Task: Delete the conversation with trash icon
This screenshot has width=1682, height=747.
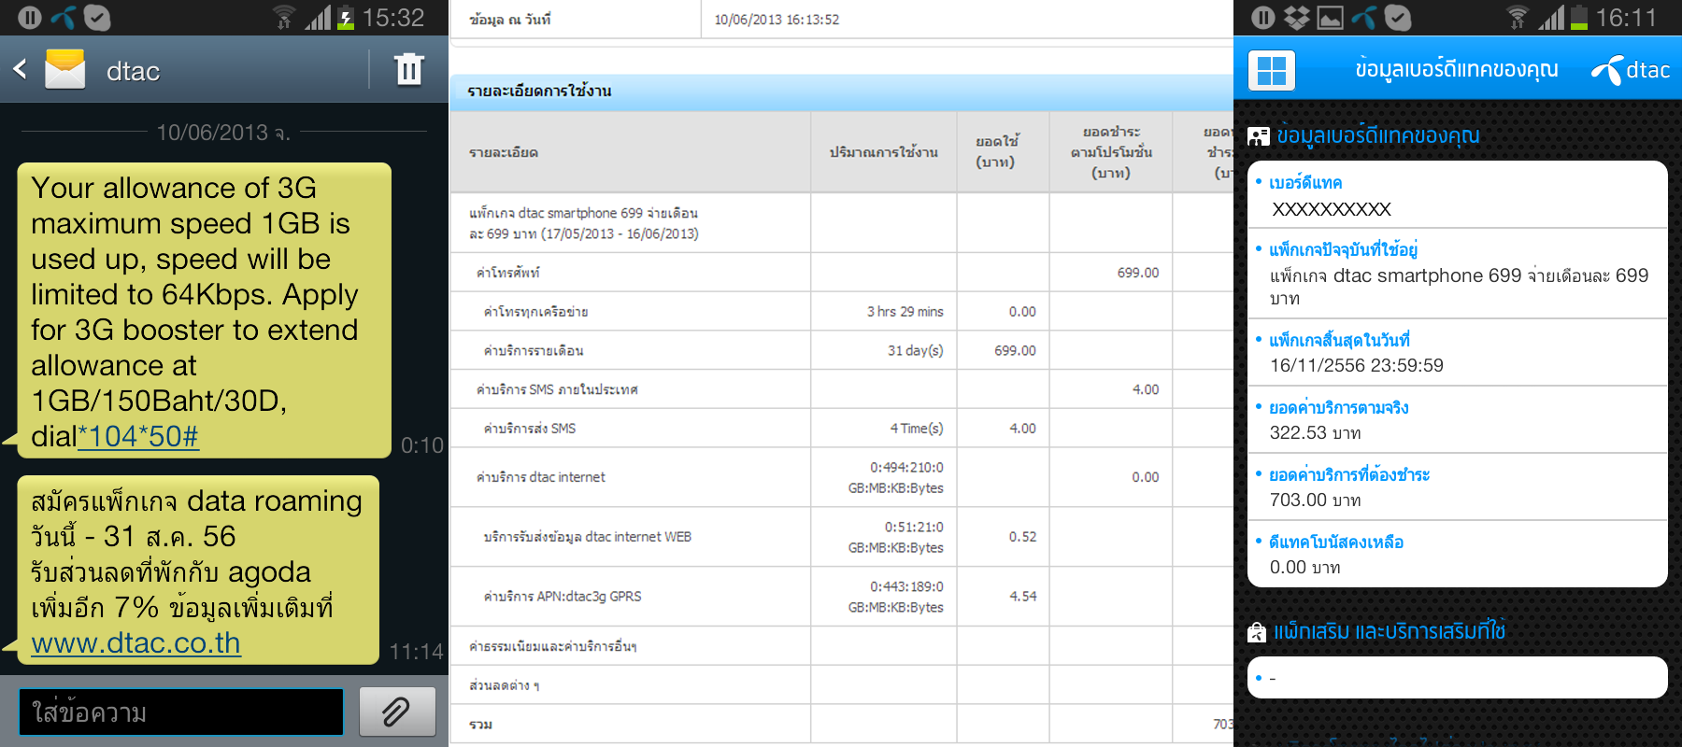Action: click(x=409, y=69)
